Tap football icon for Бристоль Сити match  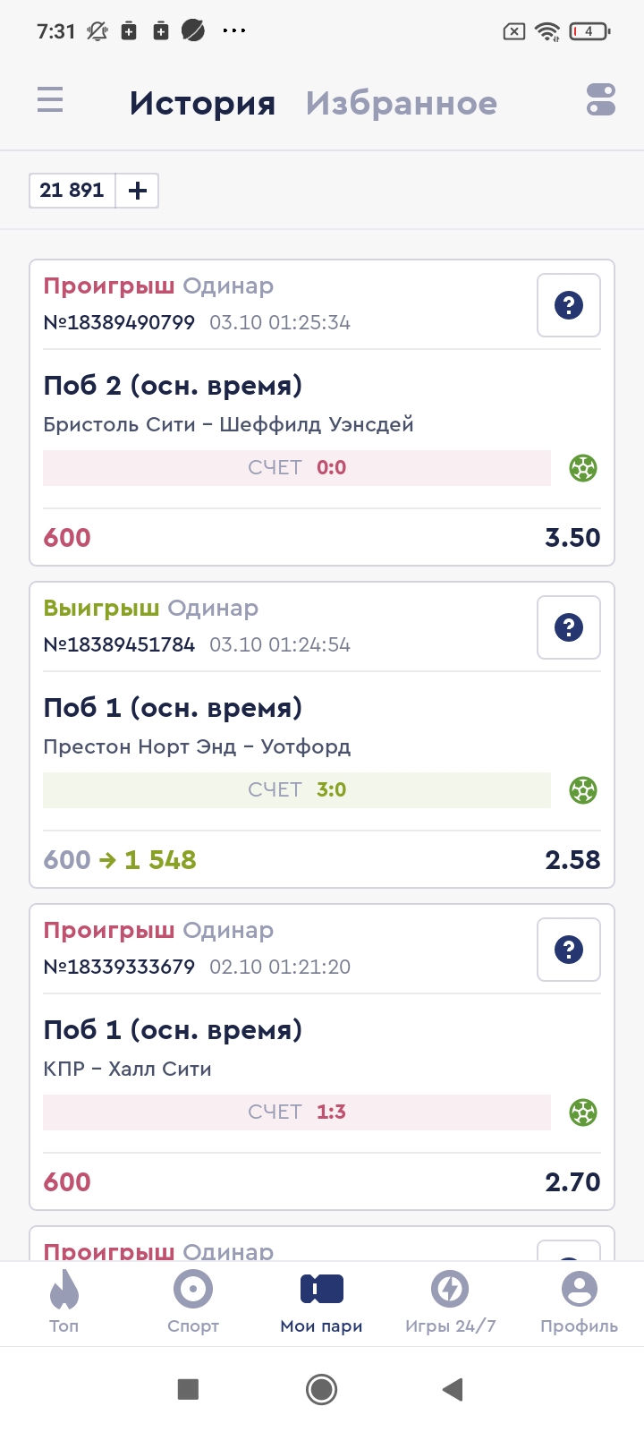coord(583,468)
